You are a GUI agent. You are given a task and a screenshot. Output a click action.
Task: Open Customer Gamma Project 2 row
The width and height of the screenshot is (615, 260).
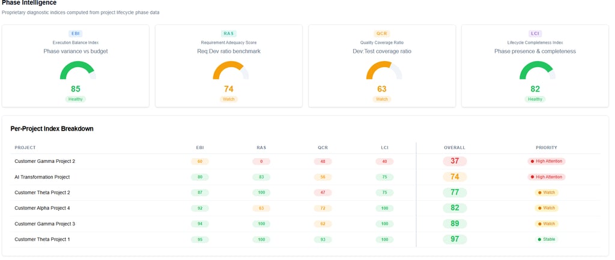(x=306, y=162)
